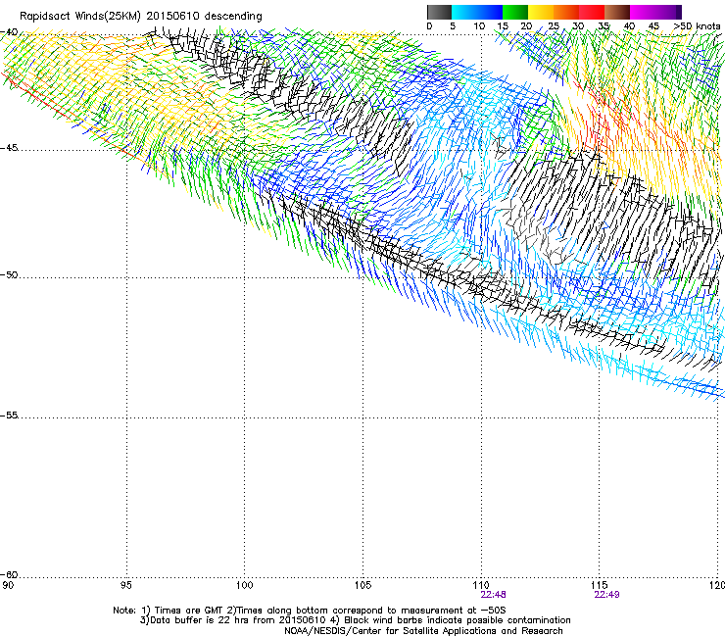The image size is (725, 637).
Task: Select the '45' label under the color bar
Action: 653,26
